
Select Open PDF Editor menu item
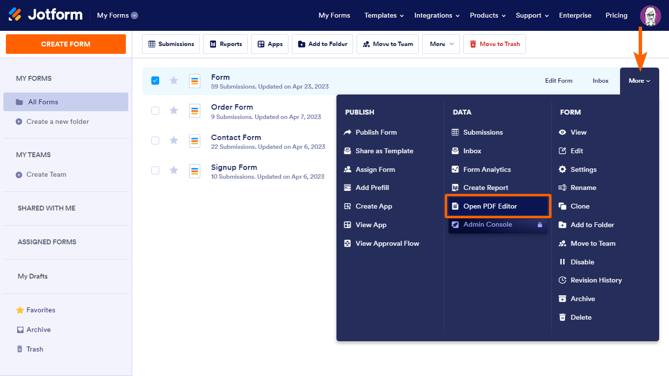(x=490, y=206)
